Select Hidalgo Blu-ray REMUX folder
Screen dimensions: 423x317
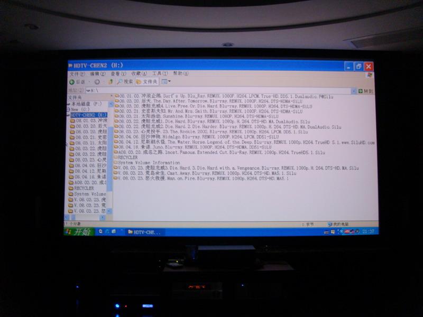[196, 137]
